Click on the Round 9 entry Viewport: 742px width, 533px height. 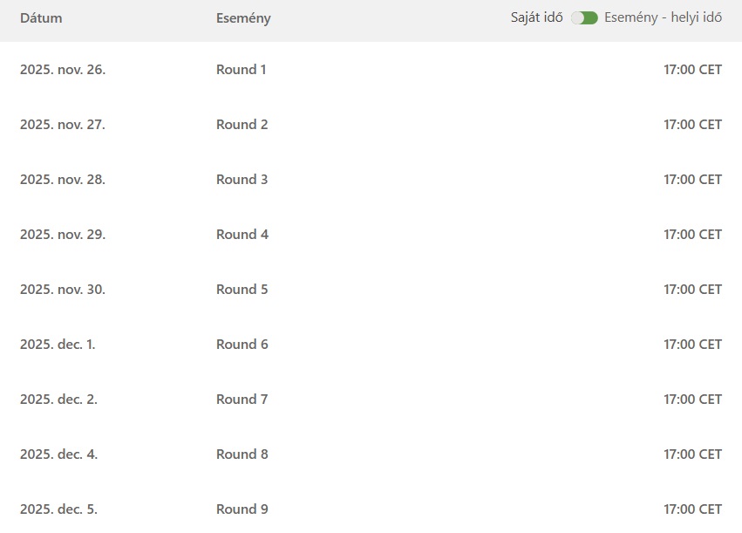click(x=242, y=509)
